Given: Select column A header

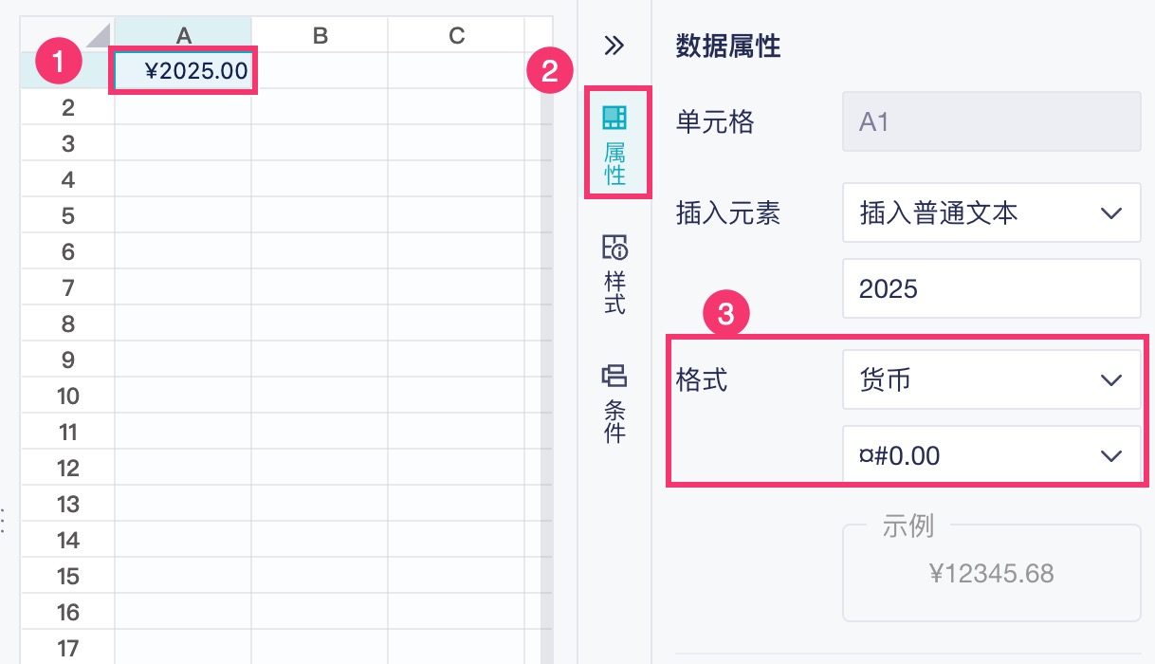Looking at the screenshot, I should pos(184,35).
